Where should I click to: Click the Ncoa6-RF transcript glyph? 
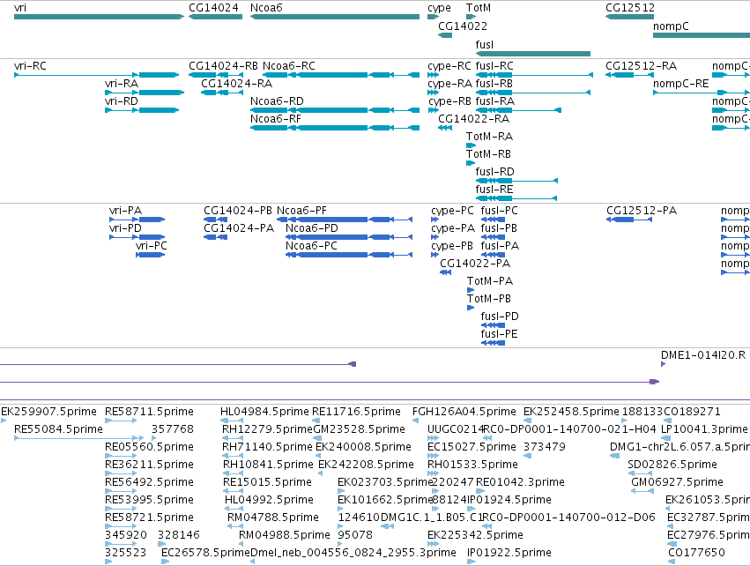point(335,128)
